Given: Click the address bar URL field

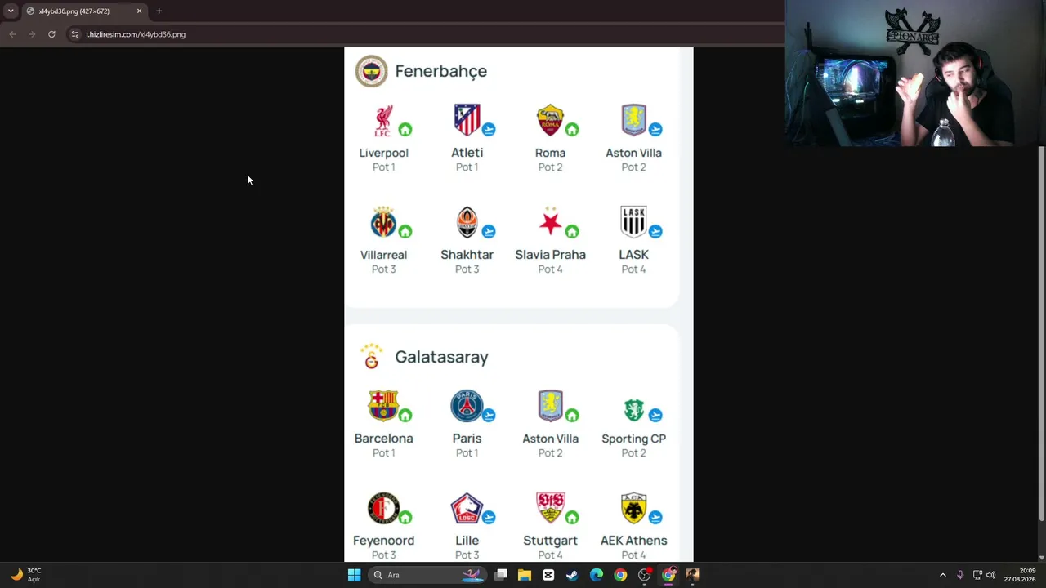Looking at the screenshot, I should [425, 34].
